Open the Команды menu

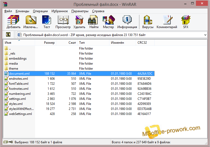coord(22,11)
